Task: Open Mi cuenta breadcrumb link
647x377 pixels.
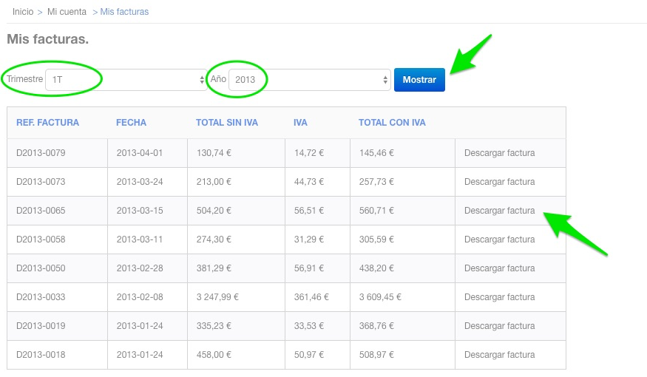Action: click(67, 12)
